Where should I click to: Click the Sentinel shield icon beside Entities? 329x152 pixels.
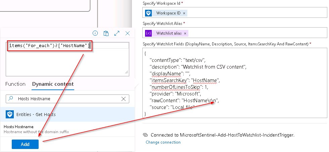10,114
